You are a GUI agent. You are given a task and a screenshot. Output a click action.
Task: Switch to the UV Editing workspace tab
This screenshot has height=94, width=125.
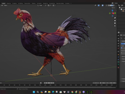coord(20,3)
